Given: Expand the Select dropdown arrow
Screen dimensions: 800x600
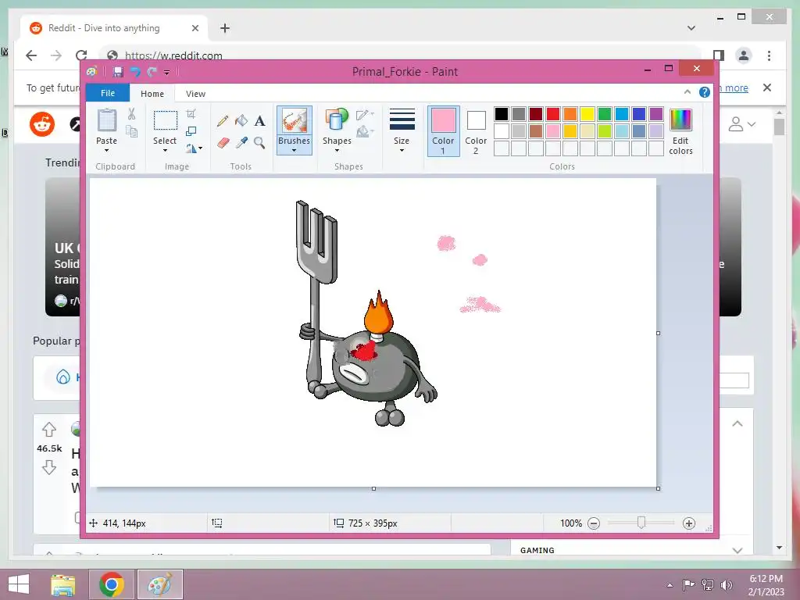Looking at the screenshot, I should tap(165, 151).
